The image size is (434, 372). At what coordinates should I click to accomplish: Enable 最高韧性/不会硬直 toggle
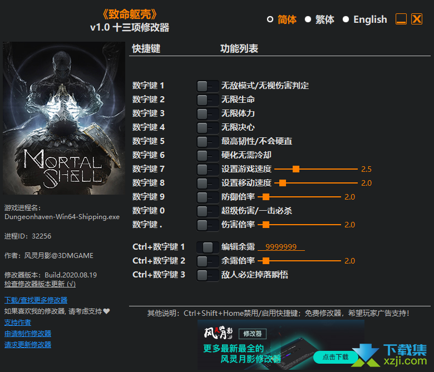tap(208, 142)
